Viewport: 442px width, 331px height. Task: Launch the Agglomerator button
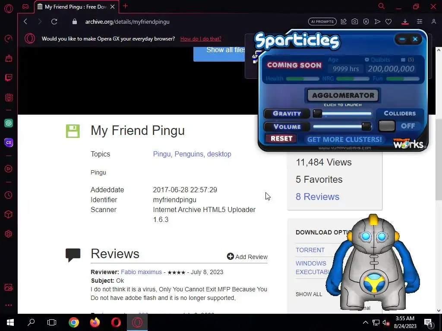(x=343, y=95)
